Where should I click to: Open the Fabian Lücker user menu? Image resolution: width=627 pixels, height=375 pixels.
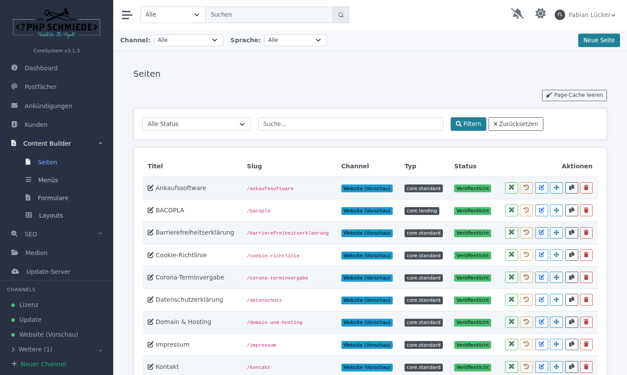pos(585,15)
